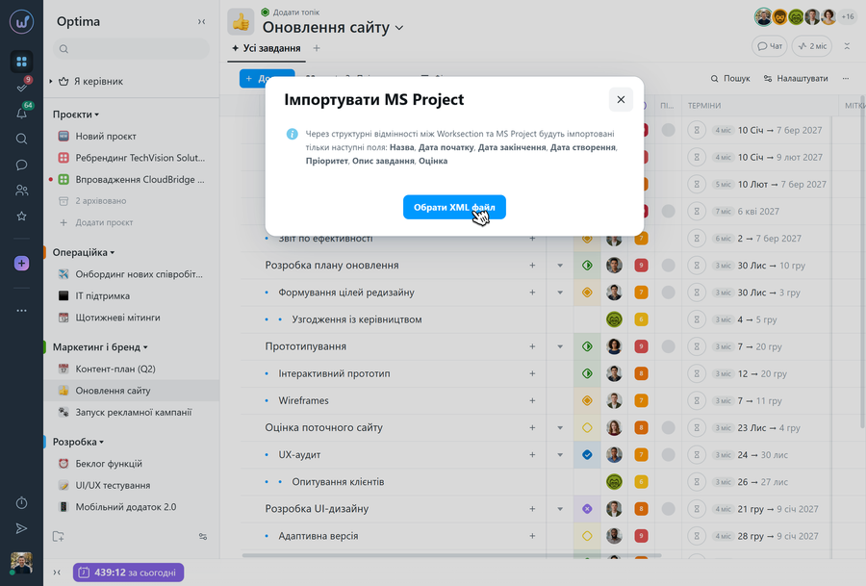Click horizontal scrollbar under task list

(451, 554)
